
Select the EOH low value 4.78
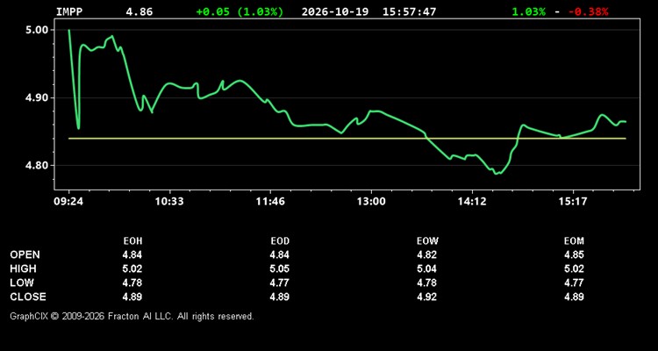(132, 283)
